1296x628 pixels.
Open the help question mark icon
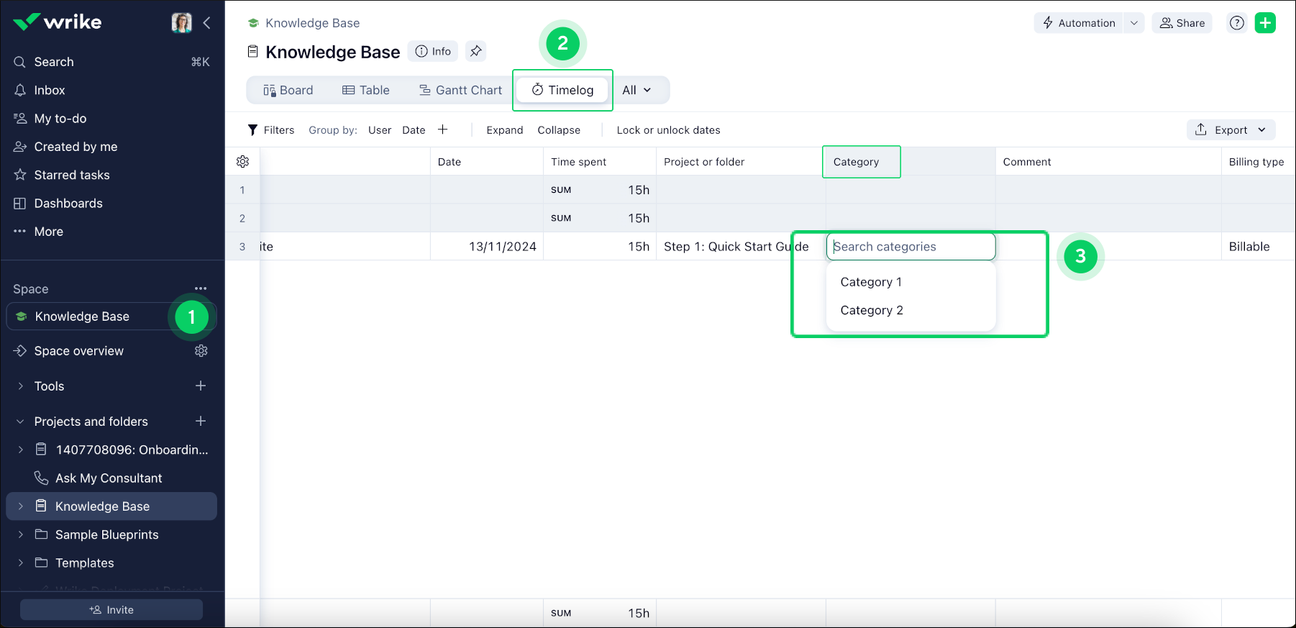pyautogui.click(x=1236, y=23)
